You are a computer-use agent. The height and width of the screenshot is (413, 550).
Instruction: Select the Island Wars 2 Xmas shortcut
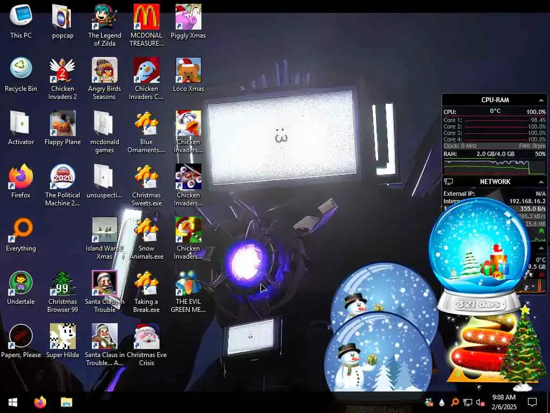105,238
